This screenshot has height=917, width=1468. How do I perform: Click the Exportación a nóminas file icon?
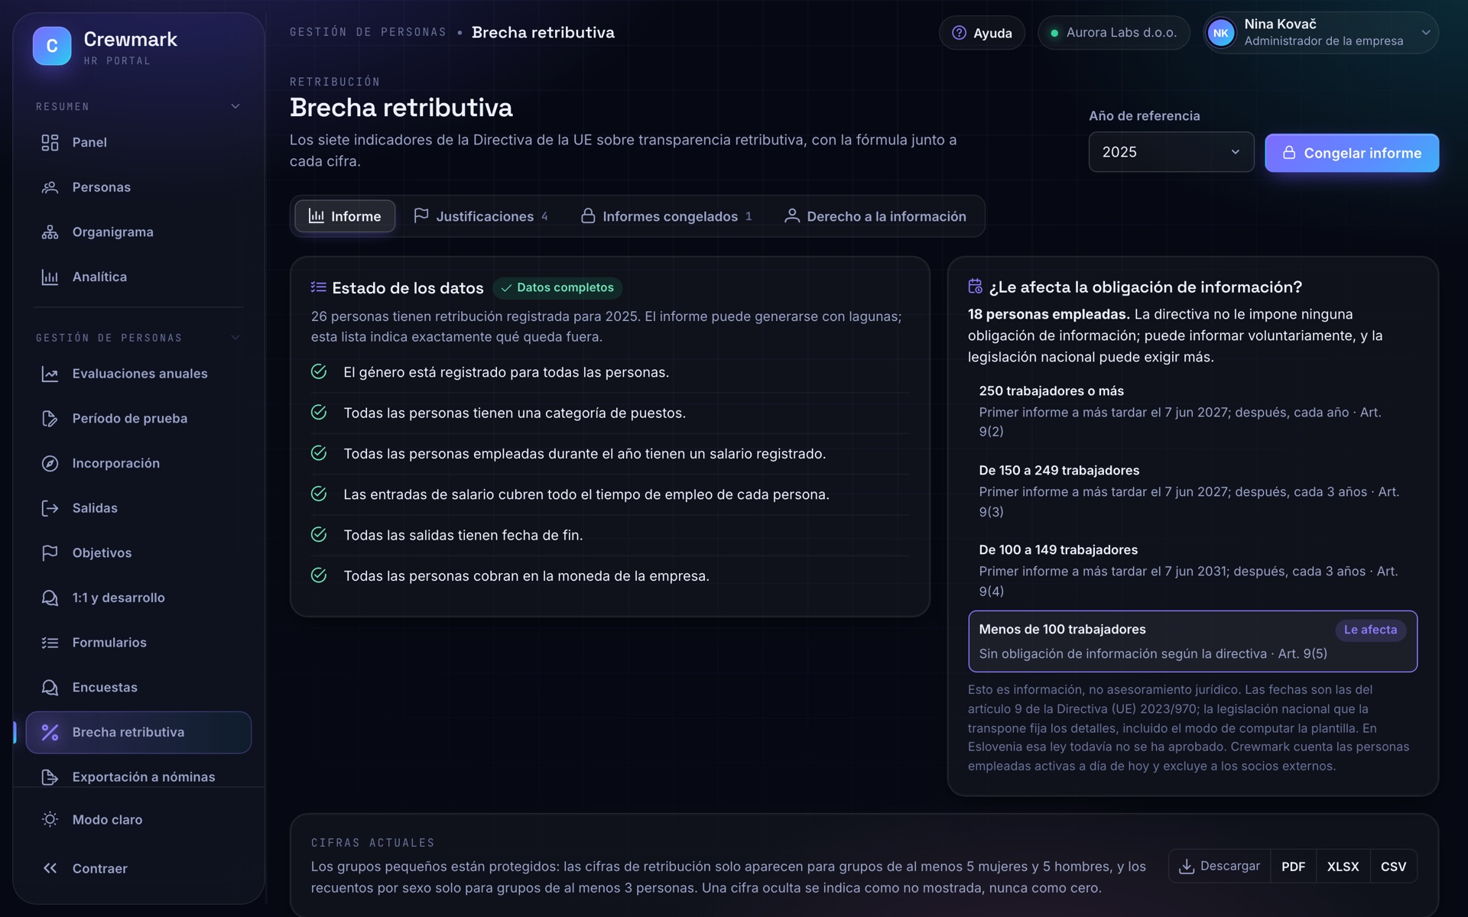[50, 777]
